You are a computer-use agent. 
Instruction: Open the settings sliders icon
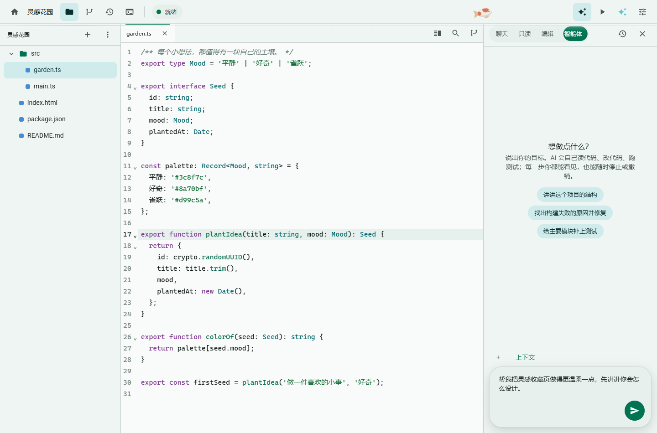(642, 12)
